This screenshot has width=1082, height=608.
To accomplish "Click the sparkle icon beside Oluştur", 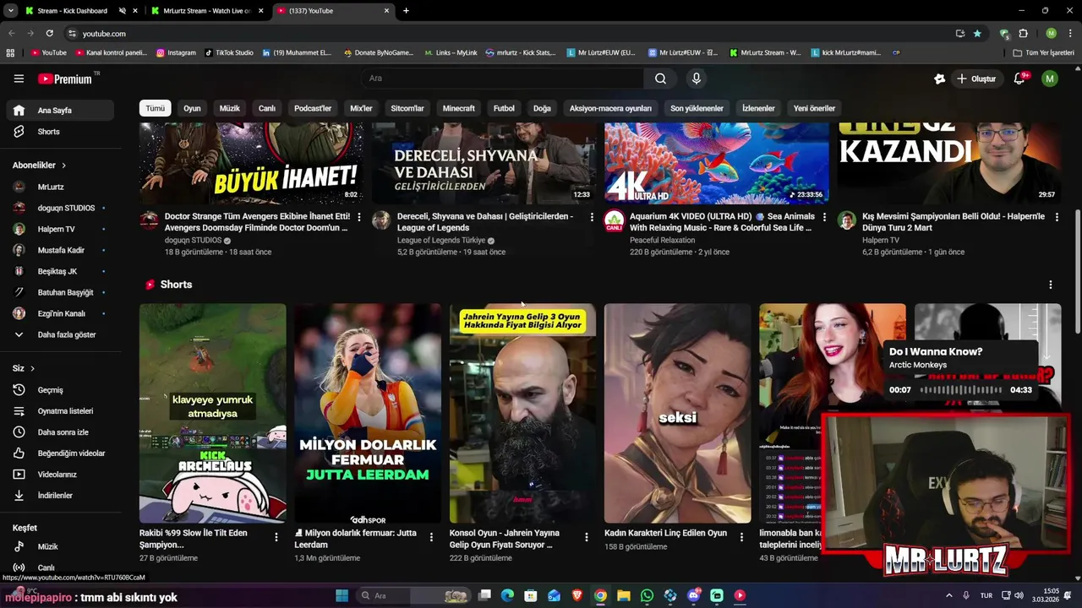I will (939, 79).
